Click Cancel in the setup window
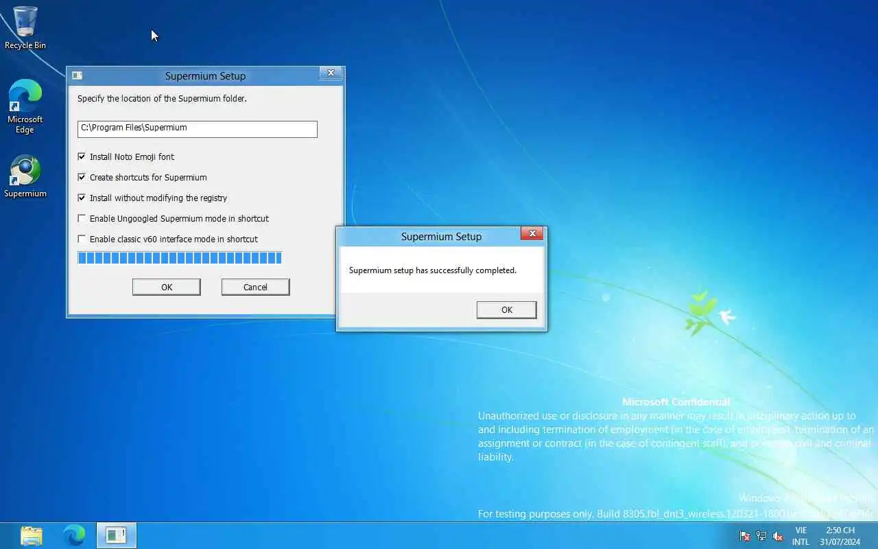This screenshot has width=878, height=549. pos(255,287)
